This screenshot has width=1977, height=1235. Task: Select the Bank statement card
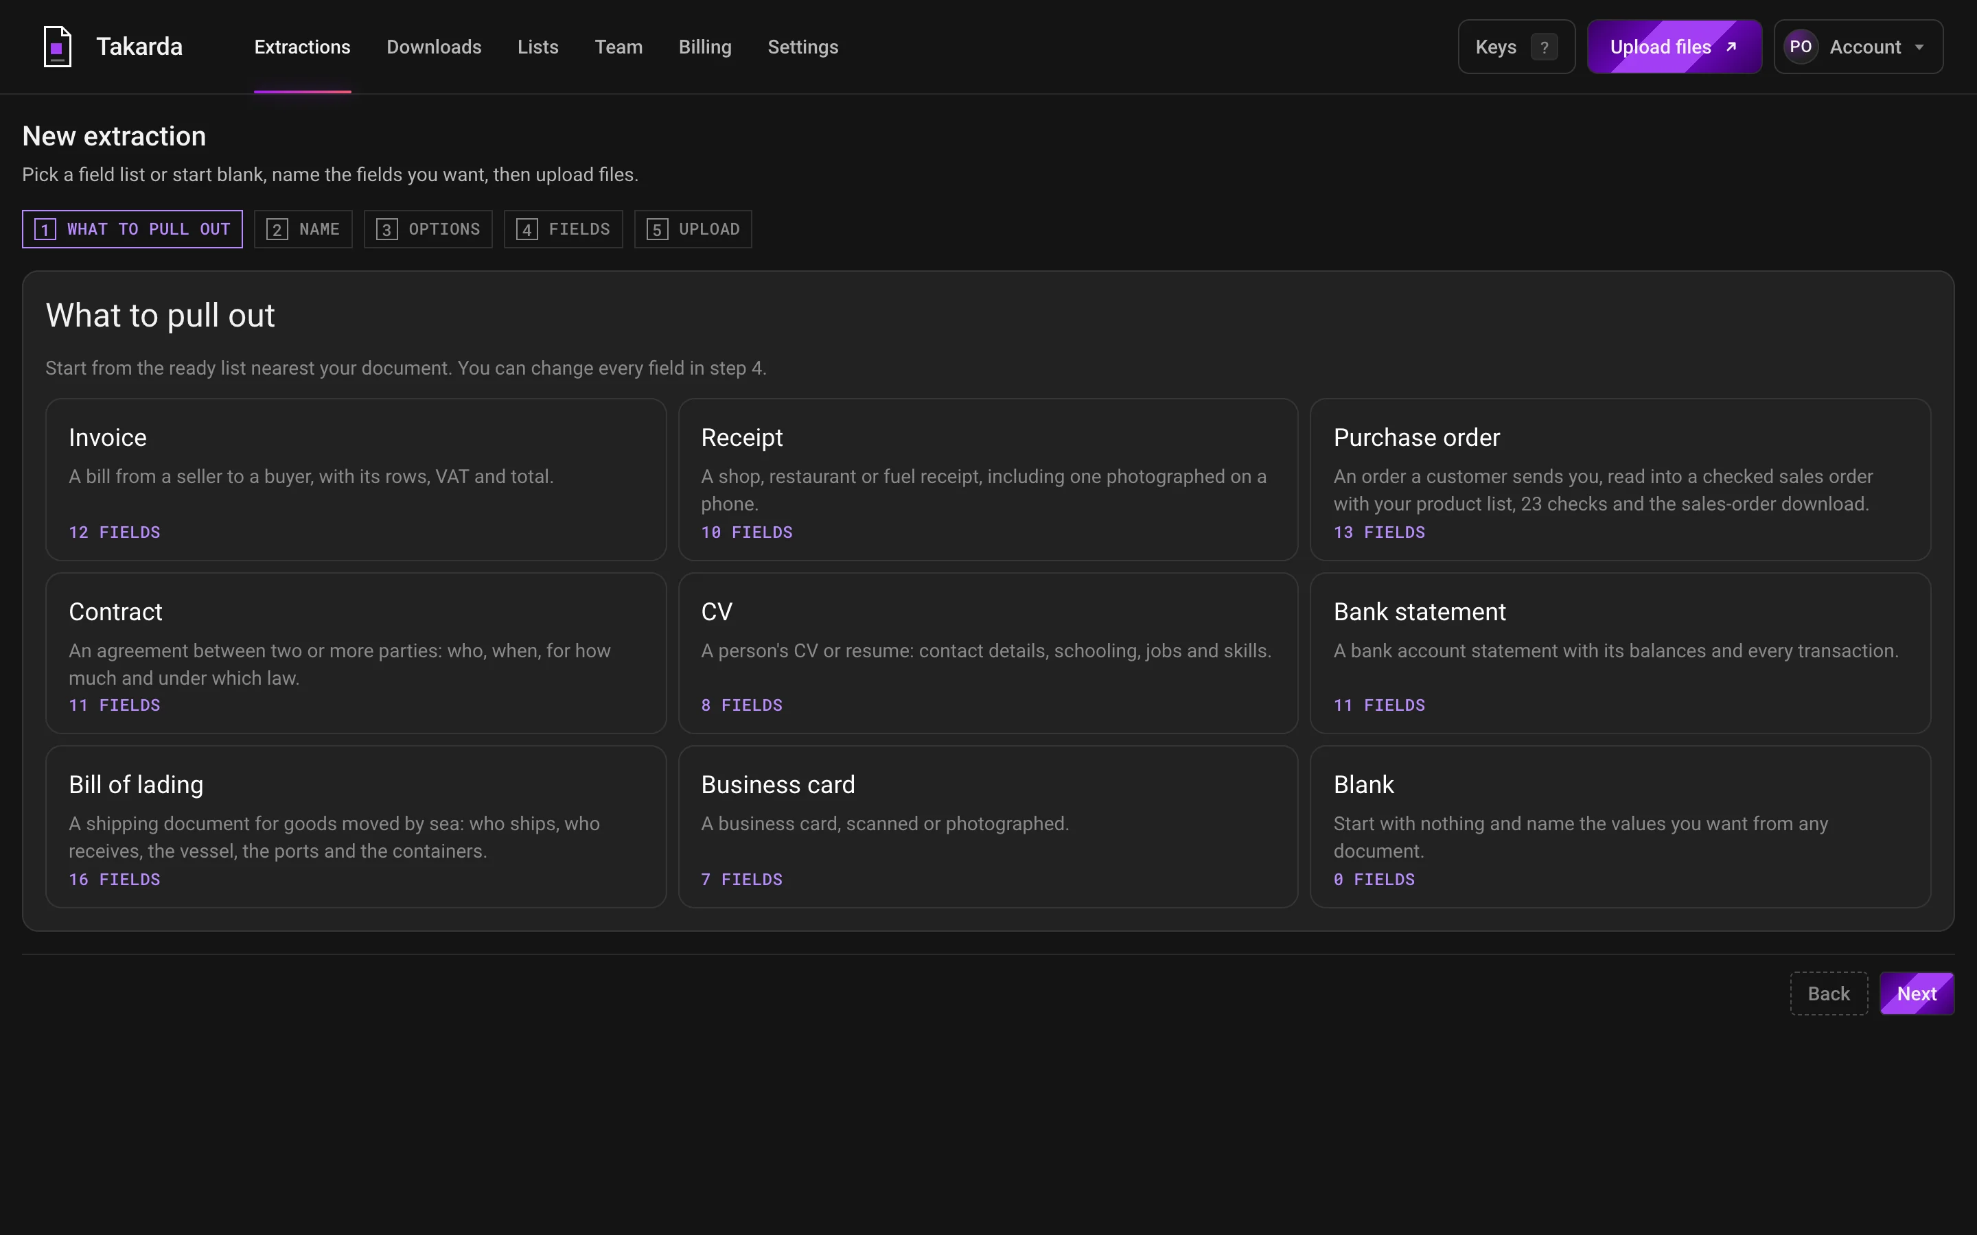[1620, 652]
